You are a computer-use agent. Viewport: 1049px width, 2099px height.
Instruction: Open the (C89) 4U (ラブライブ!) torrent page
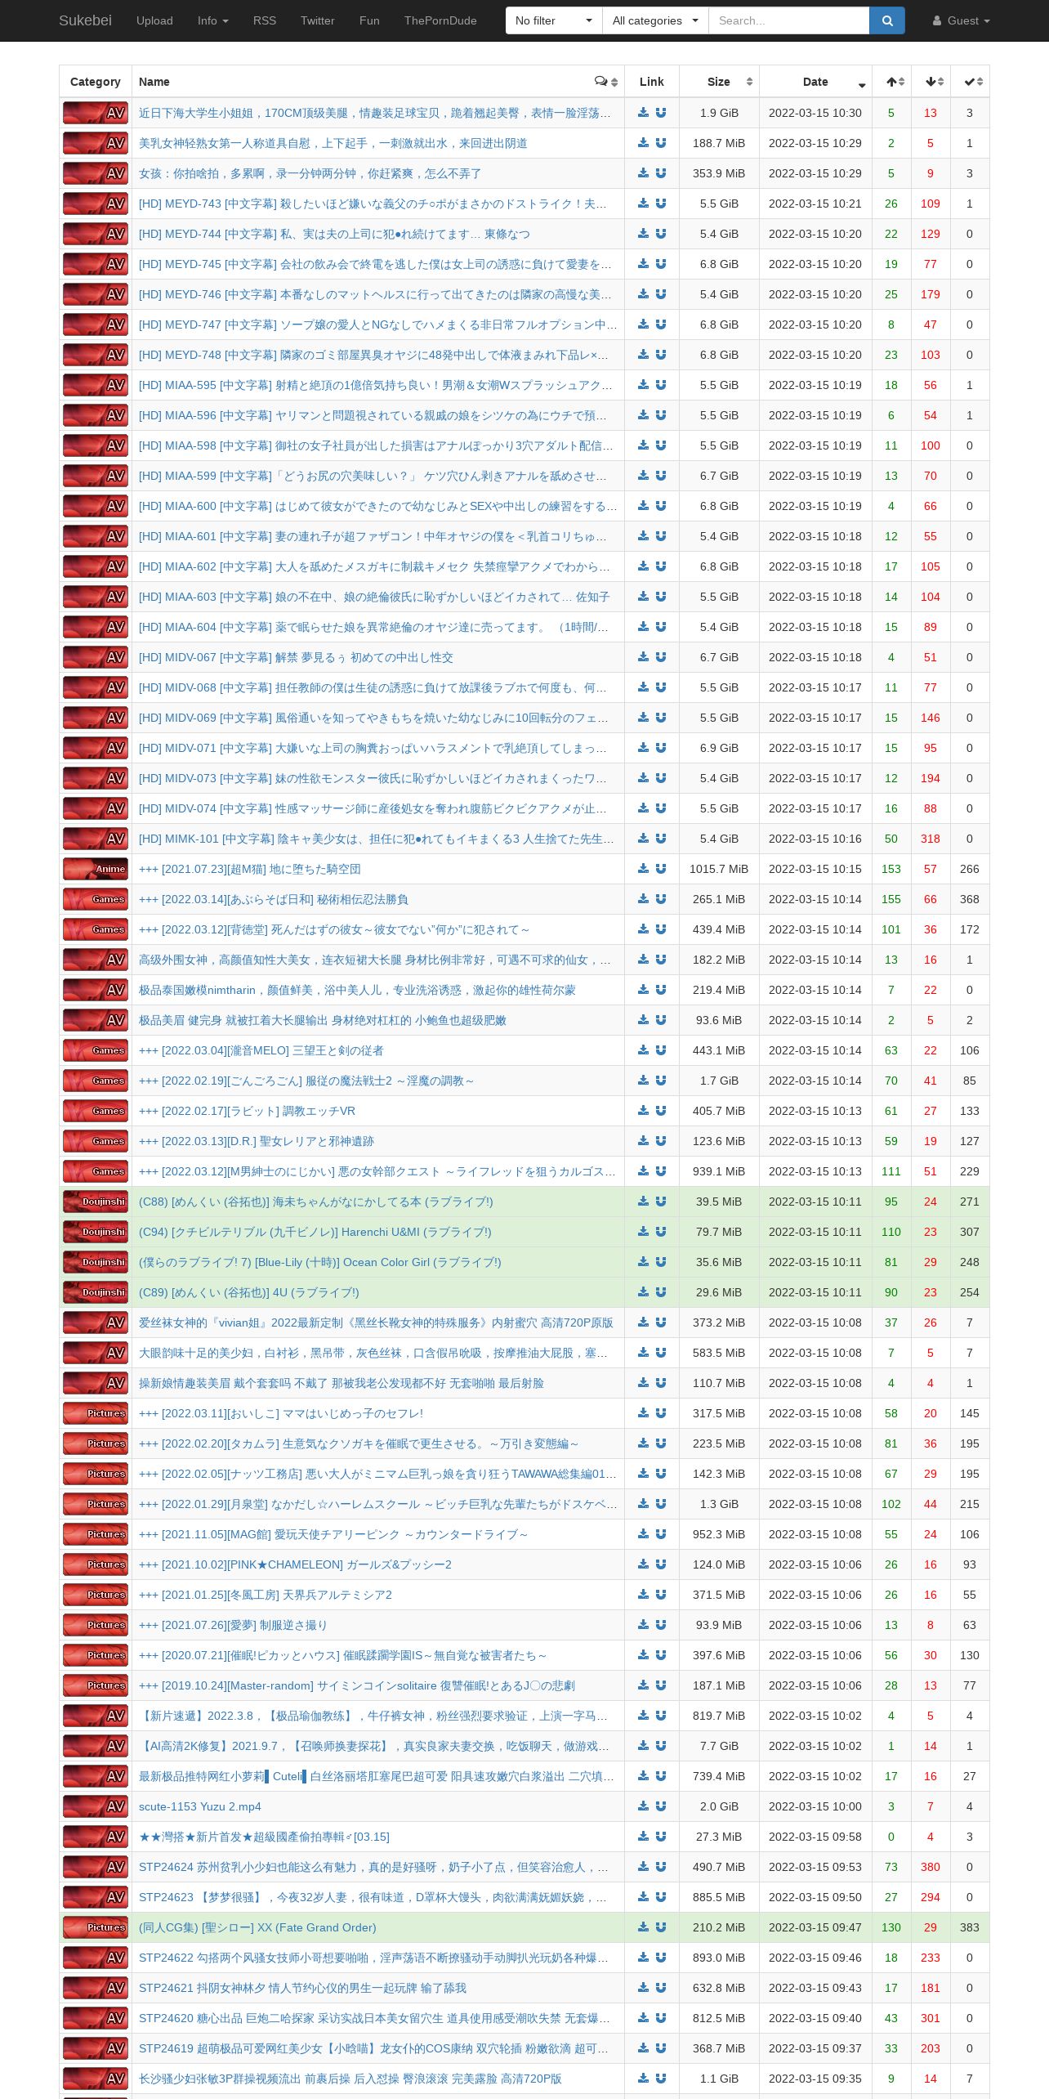249,1292
